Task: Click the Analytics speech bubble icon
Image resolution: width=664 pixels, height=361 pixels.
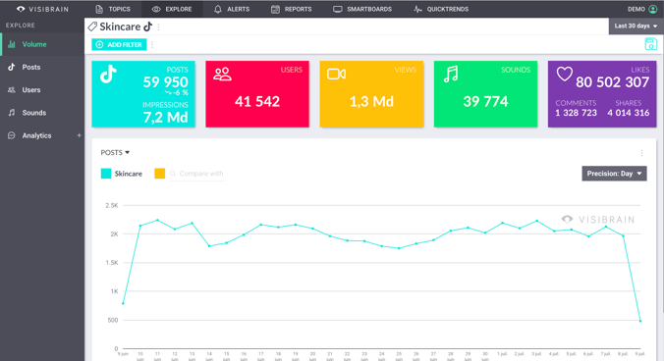Action: [12, 135]
